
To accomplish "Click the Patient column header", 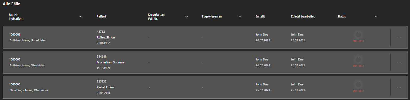I will pyautogui.click(x=101, y=16).
